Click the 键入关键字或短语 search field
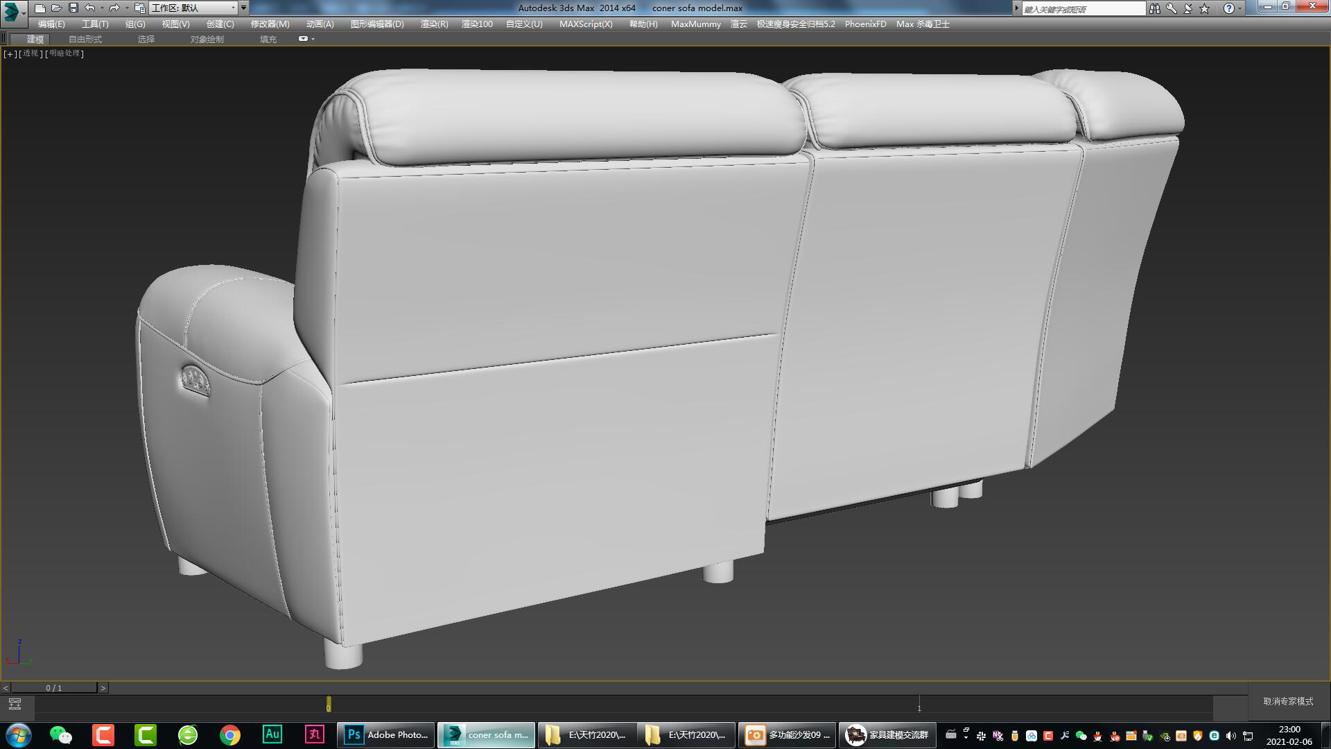 coord(1075,8)
